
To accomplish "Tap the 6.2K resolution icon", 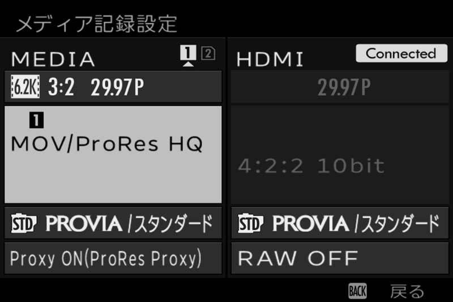I will click(x=25, y=87).
